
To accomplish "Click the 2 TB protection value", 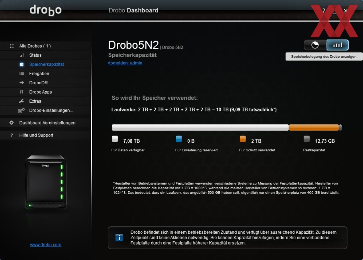I will [x=256, y=141].
